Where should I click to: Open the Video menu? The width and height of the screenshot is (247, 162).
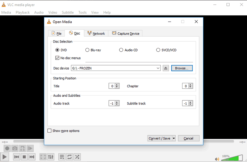[x=52, y=12]
